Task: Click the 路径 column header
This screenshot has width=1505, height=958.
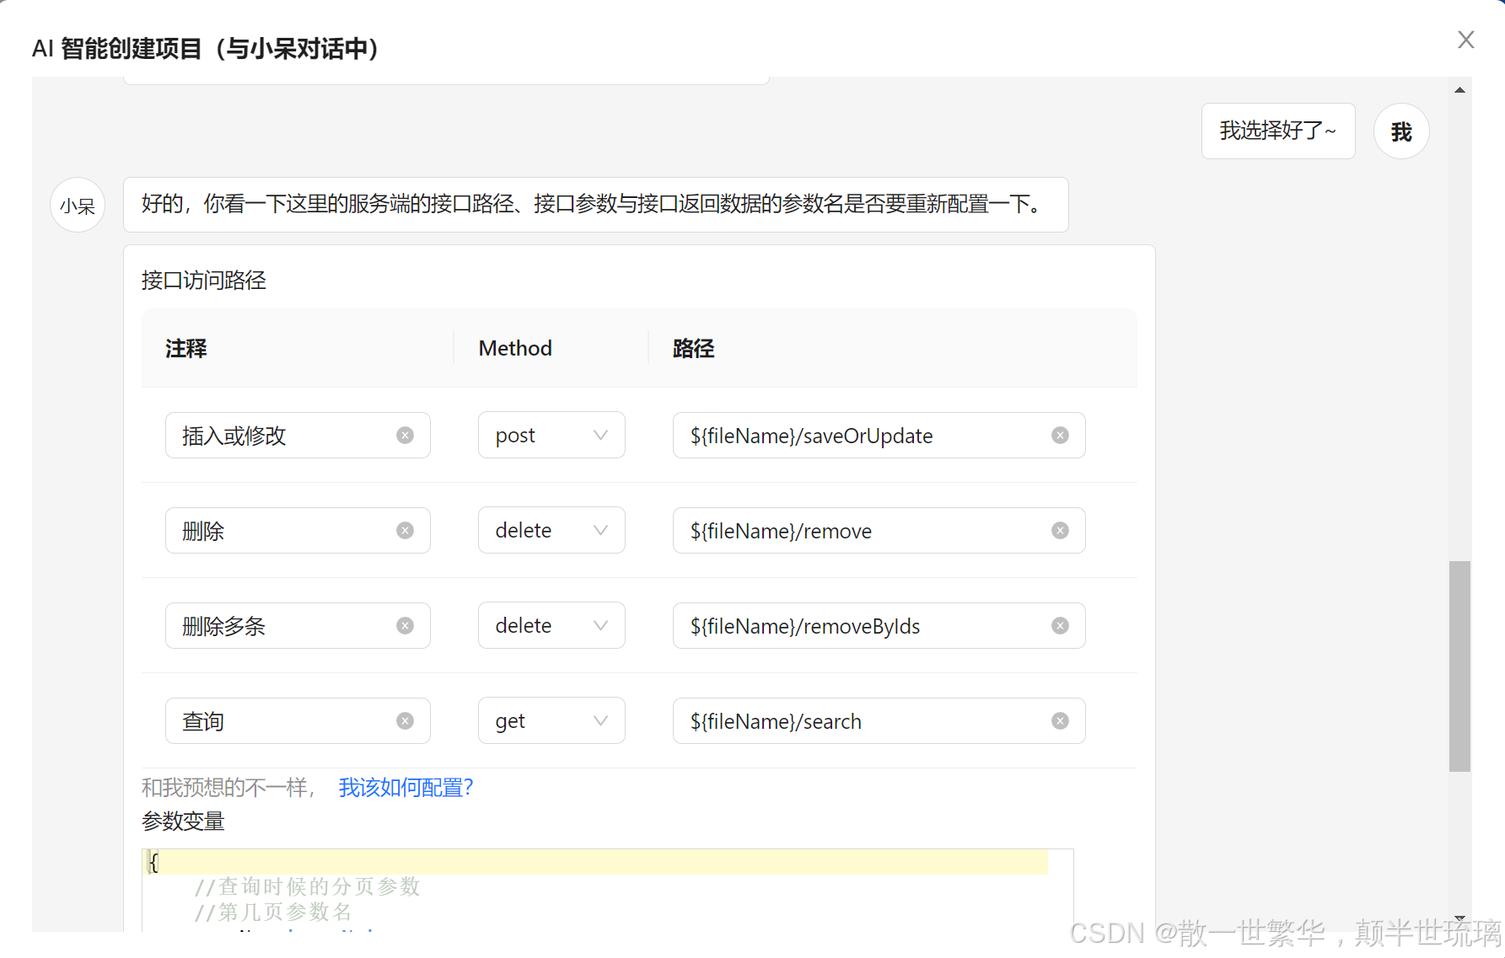Action: 693,348
